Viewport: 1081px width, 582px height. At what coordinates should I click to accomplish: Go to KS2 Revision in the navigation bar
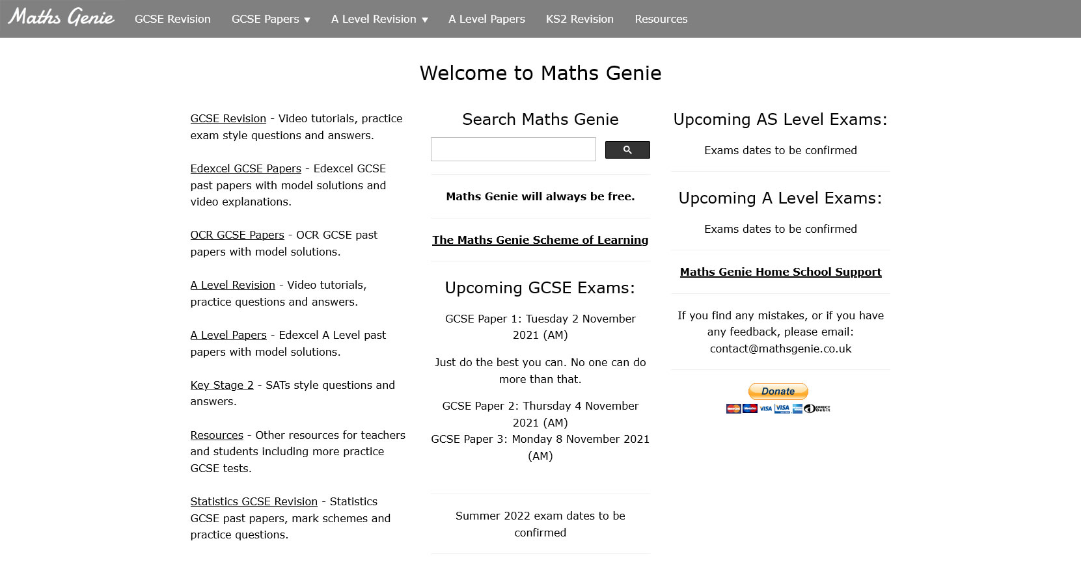[x=580, y=19]
